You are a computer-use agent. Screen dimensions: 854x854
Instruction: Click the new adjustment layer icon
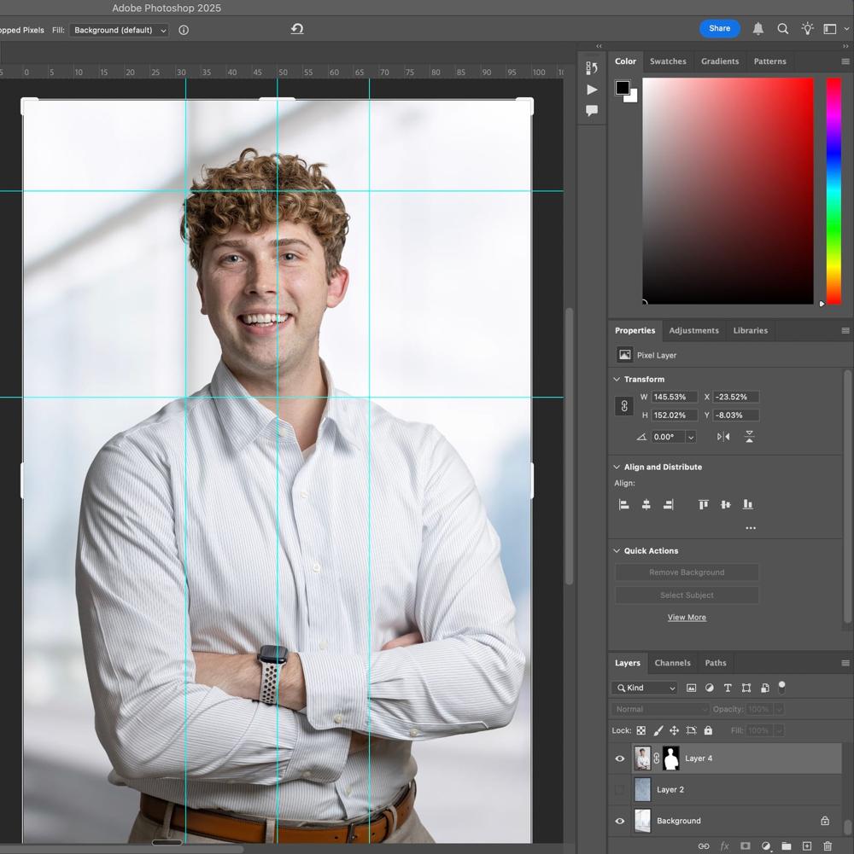tap(766, 845)
